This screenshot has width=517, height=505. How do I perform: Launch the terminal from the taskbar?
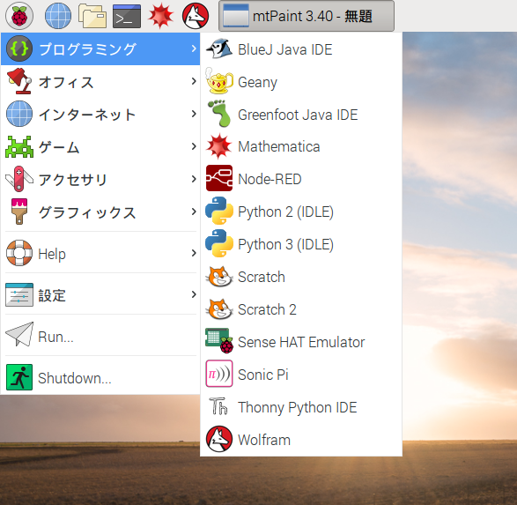point(127,16)
